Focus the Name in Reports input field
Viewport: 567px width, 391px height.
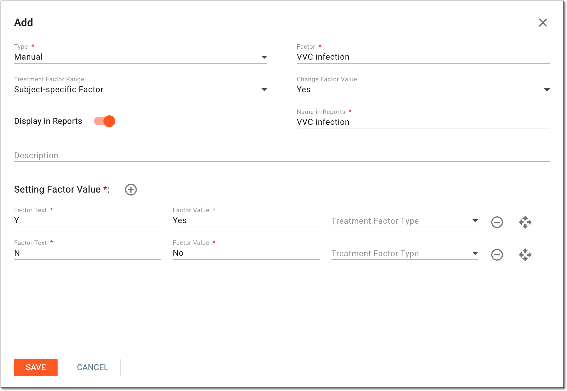(x=423, y=122)
